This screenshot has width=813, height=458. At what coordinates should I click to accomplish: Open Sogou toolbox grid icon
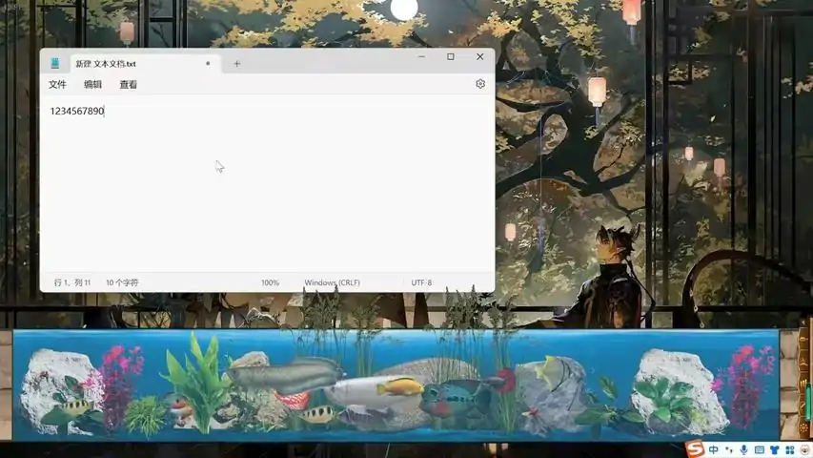click(788, 449)
